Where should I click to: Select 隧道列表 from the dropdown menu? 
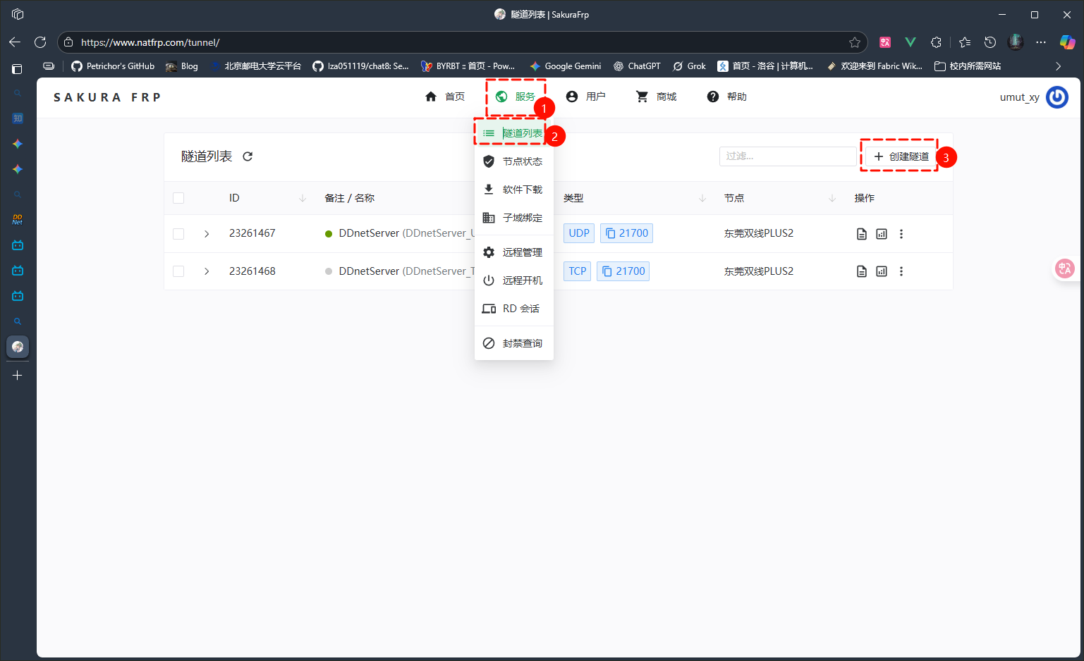tap(513, 133)
